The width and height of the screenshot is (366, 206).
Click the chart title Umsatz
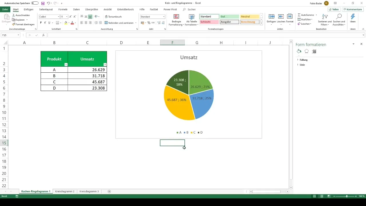pyautogui.click(x=189, y=58)
